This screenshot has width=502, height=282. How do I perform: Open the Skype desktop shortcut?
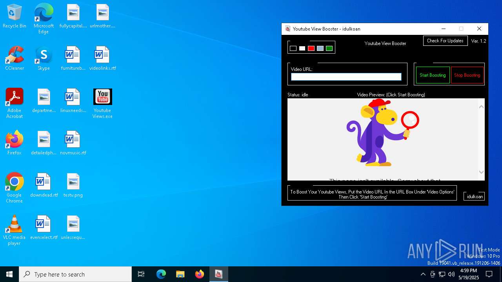pos(44,58)
